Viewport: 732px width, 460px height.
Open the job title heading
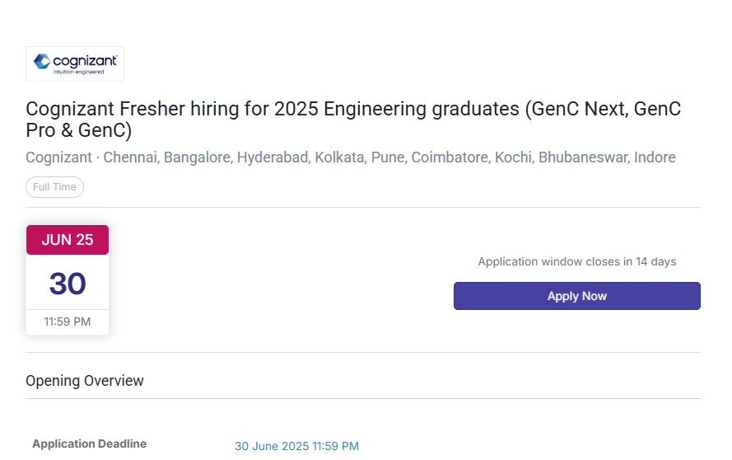tap(353, 120)
